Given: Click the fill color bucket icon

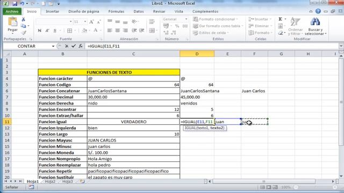Looking at the screenshot, I should 84,31.
